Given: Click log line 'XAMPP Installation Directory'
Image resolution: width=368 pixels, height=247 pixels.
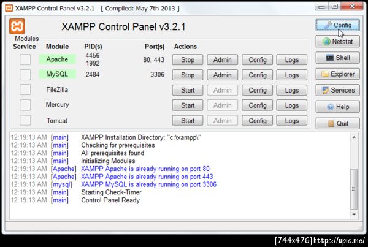Looking at the screenshot, I should point(141,137).
